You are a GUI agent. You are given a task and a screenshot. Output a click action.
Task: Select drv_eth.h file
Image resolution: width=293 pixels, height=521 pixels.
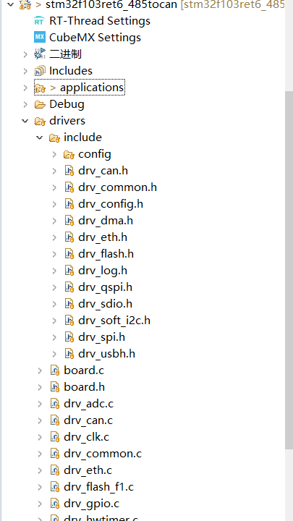pyautogui.click(x=103, y=237)
